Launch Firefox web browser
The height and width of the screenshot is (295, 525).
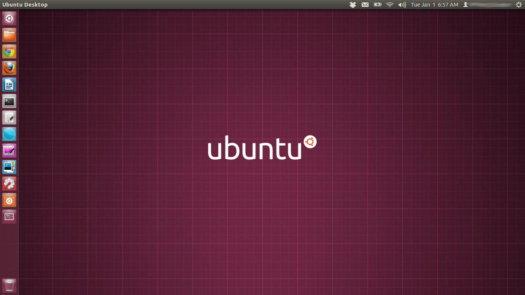[x=9, y=68]
